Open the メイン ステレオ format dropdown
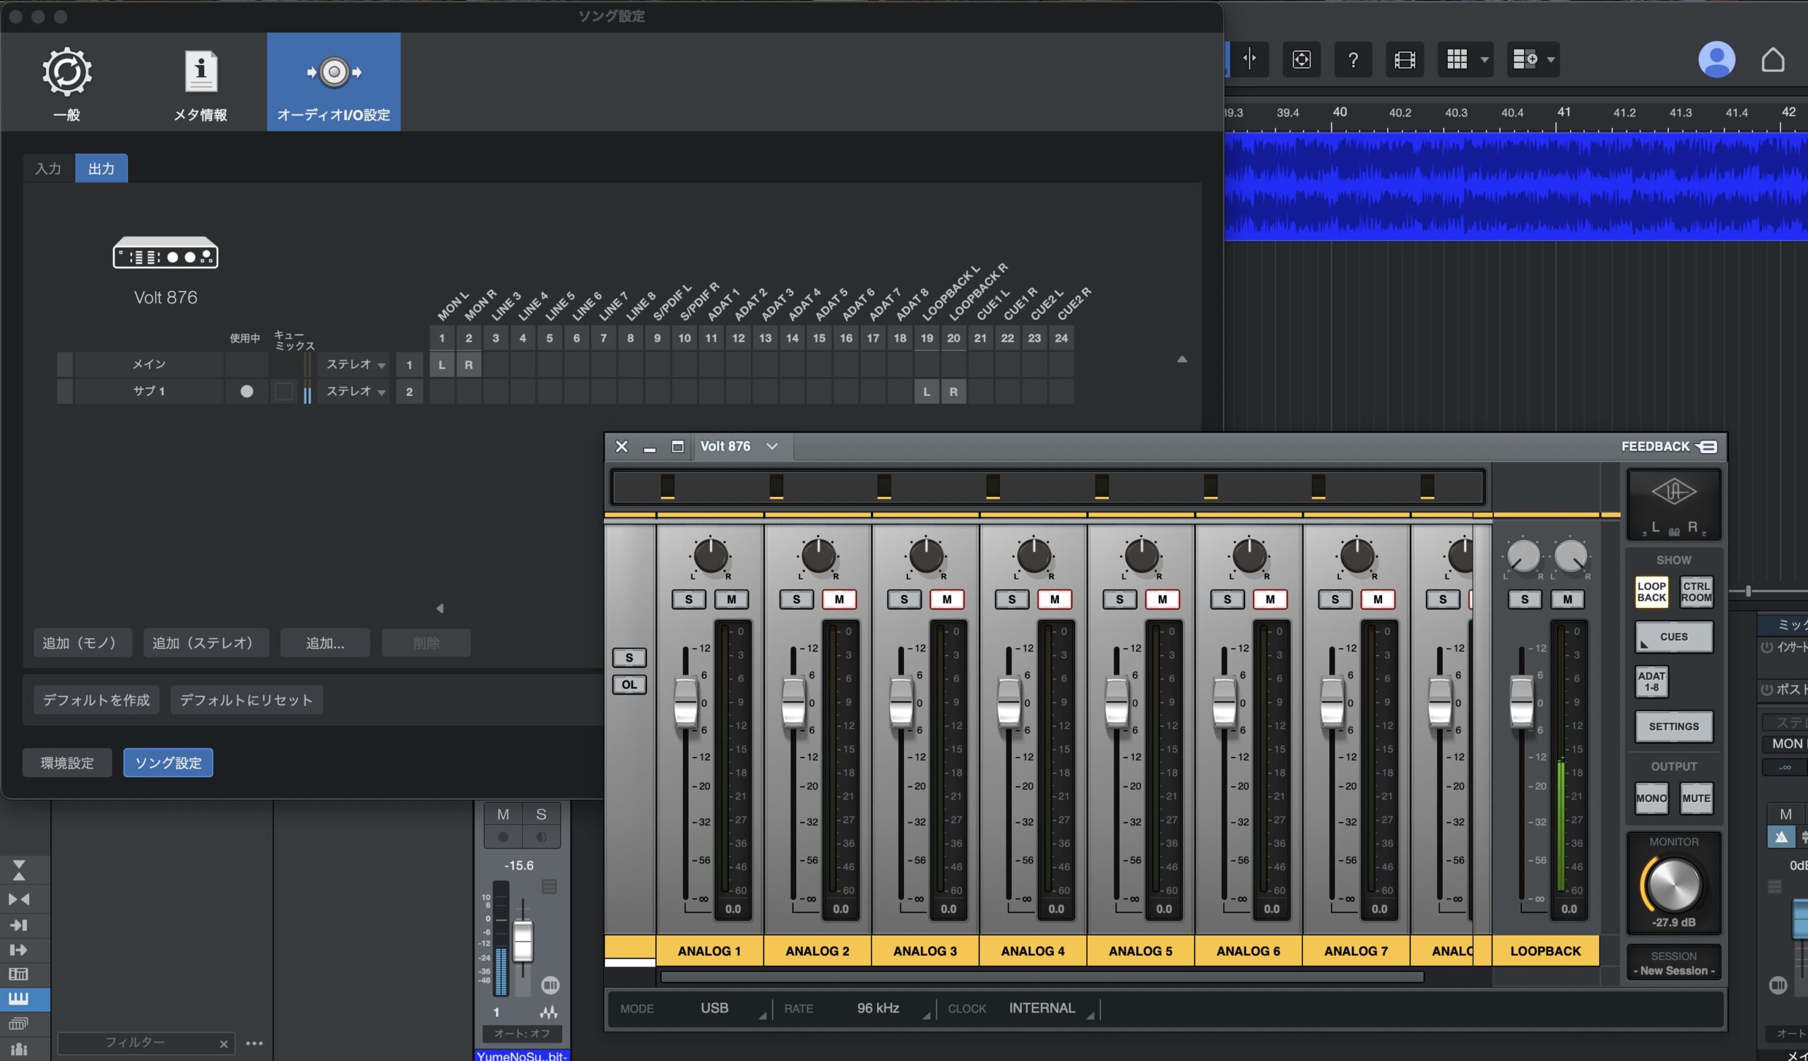The width and height of the screenshot is (1808, 1061). 355,365
